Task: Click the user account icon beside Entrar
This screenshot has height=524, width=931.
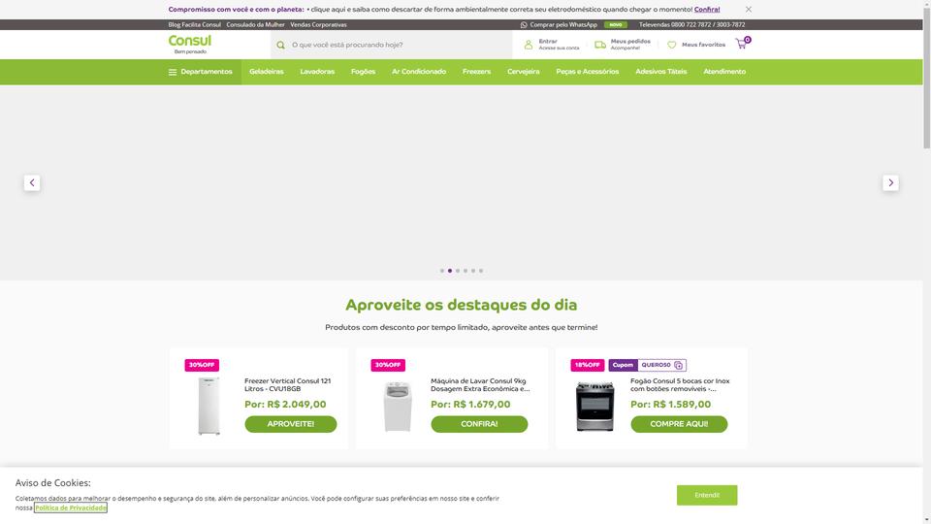Action: pos(528,45)
